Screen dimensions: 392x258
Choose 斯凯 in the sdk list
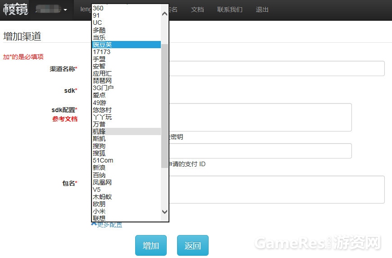coord(127,139)
